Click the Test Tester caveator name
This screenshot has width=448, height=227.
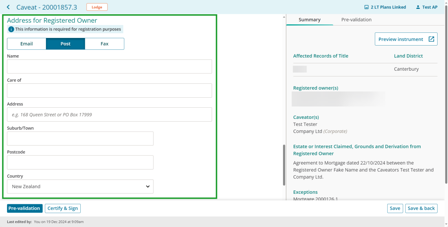click(305, 124)
